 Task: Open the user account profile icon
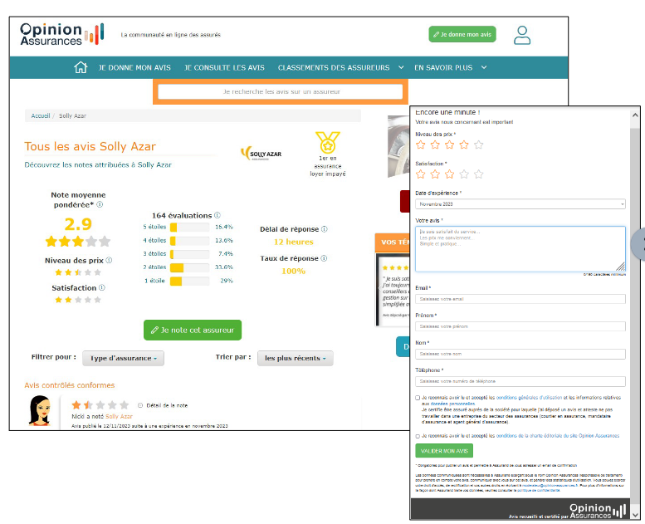pyautogui.click(x=522, y=35)
